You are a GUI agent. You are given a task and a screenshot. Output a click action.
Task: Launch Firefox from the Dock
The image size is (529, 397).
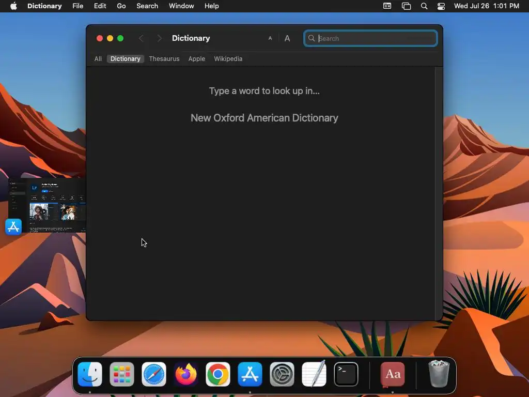pos(186,374)
